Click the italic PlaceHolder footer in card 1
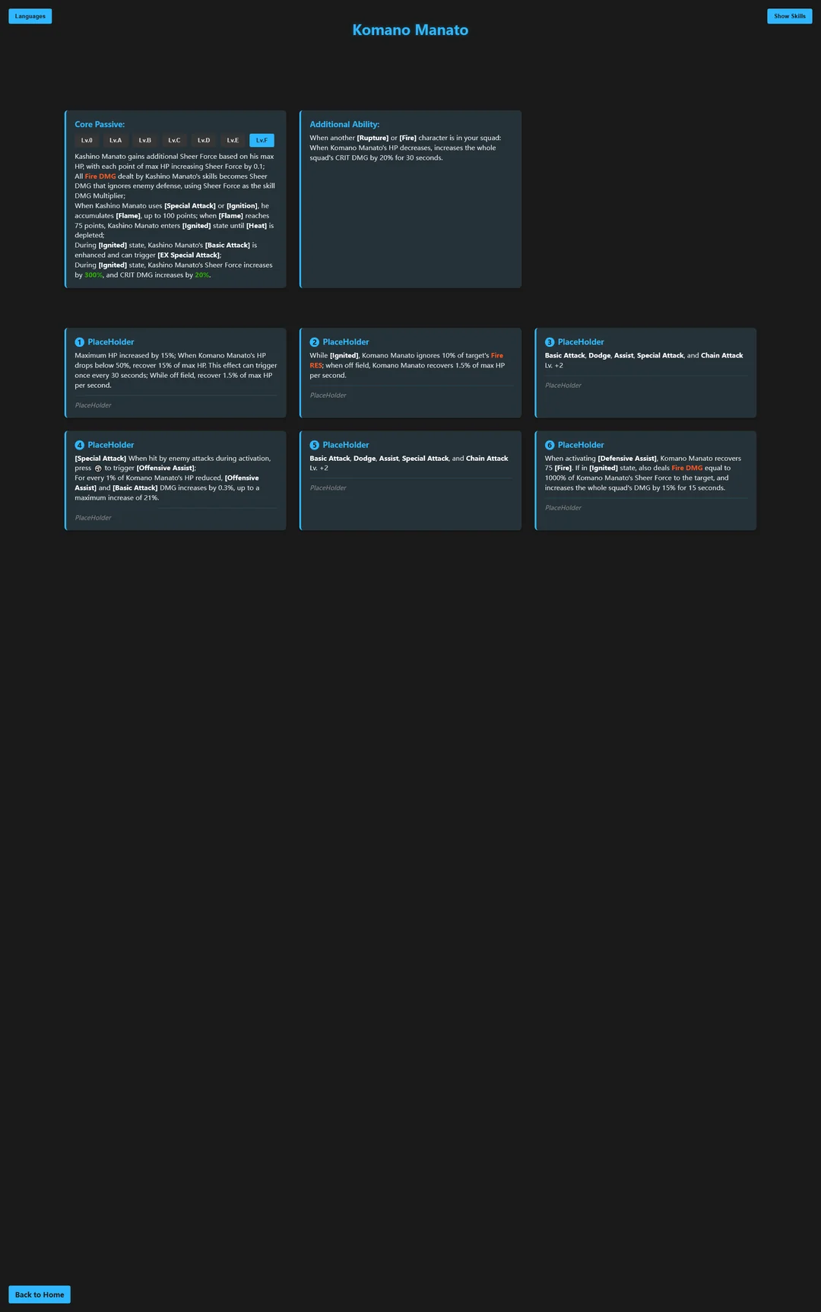 pos(93,405)
